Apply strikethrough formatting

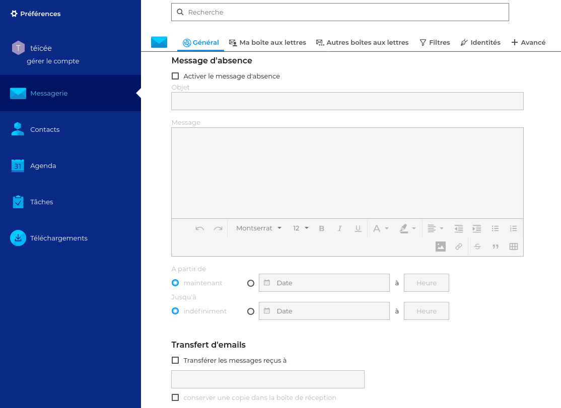tap(477, 247)
